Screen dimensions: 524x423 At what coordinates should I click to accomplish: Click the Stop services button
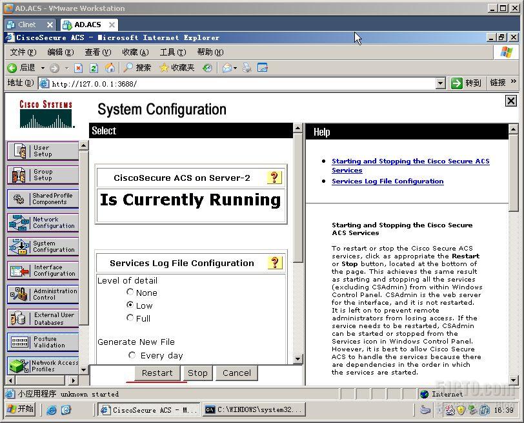coord(197,373)
